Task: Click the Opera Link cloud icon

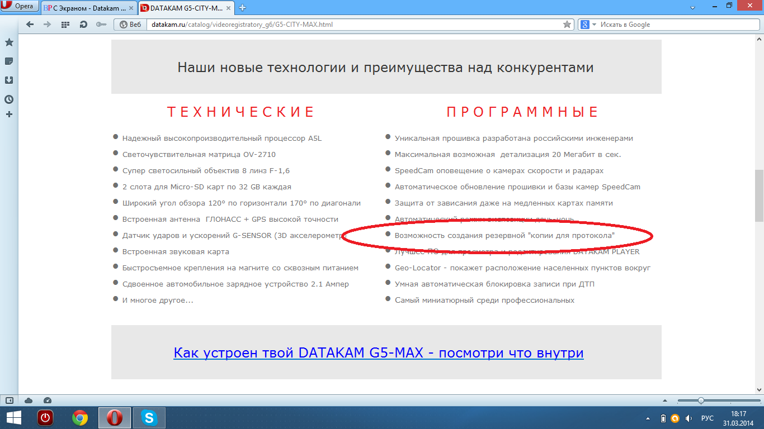Action: pyautogui.click(x=29, y=400)
